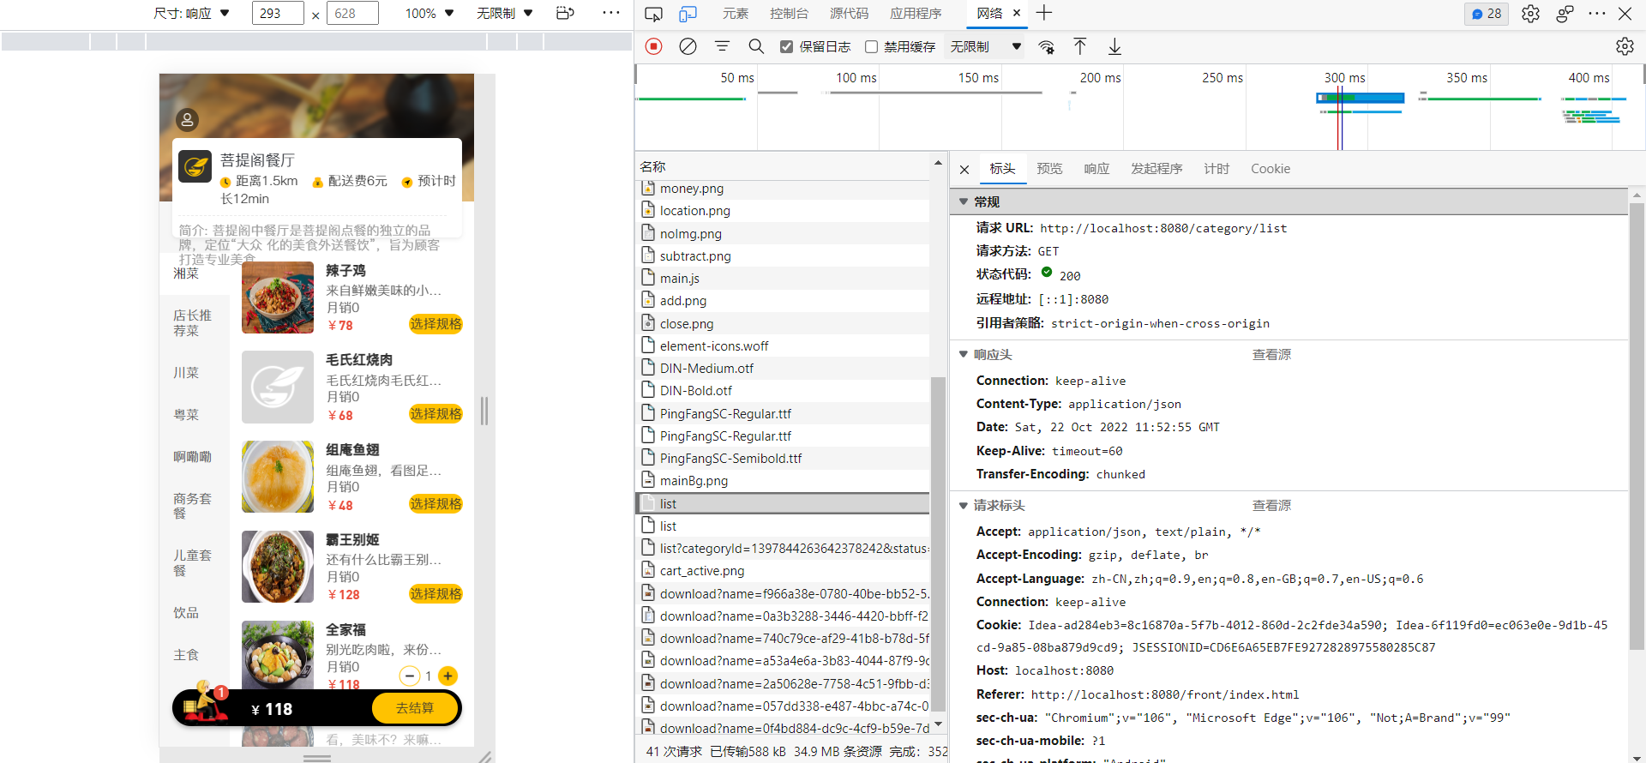Select the 粤菜 category

[186, 415]
